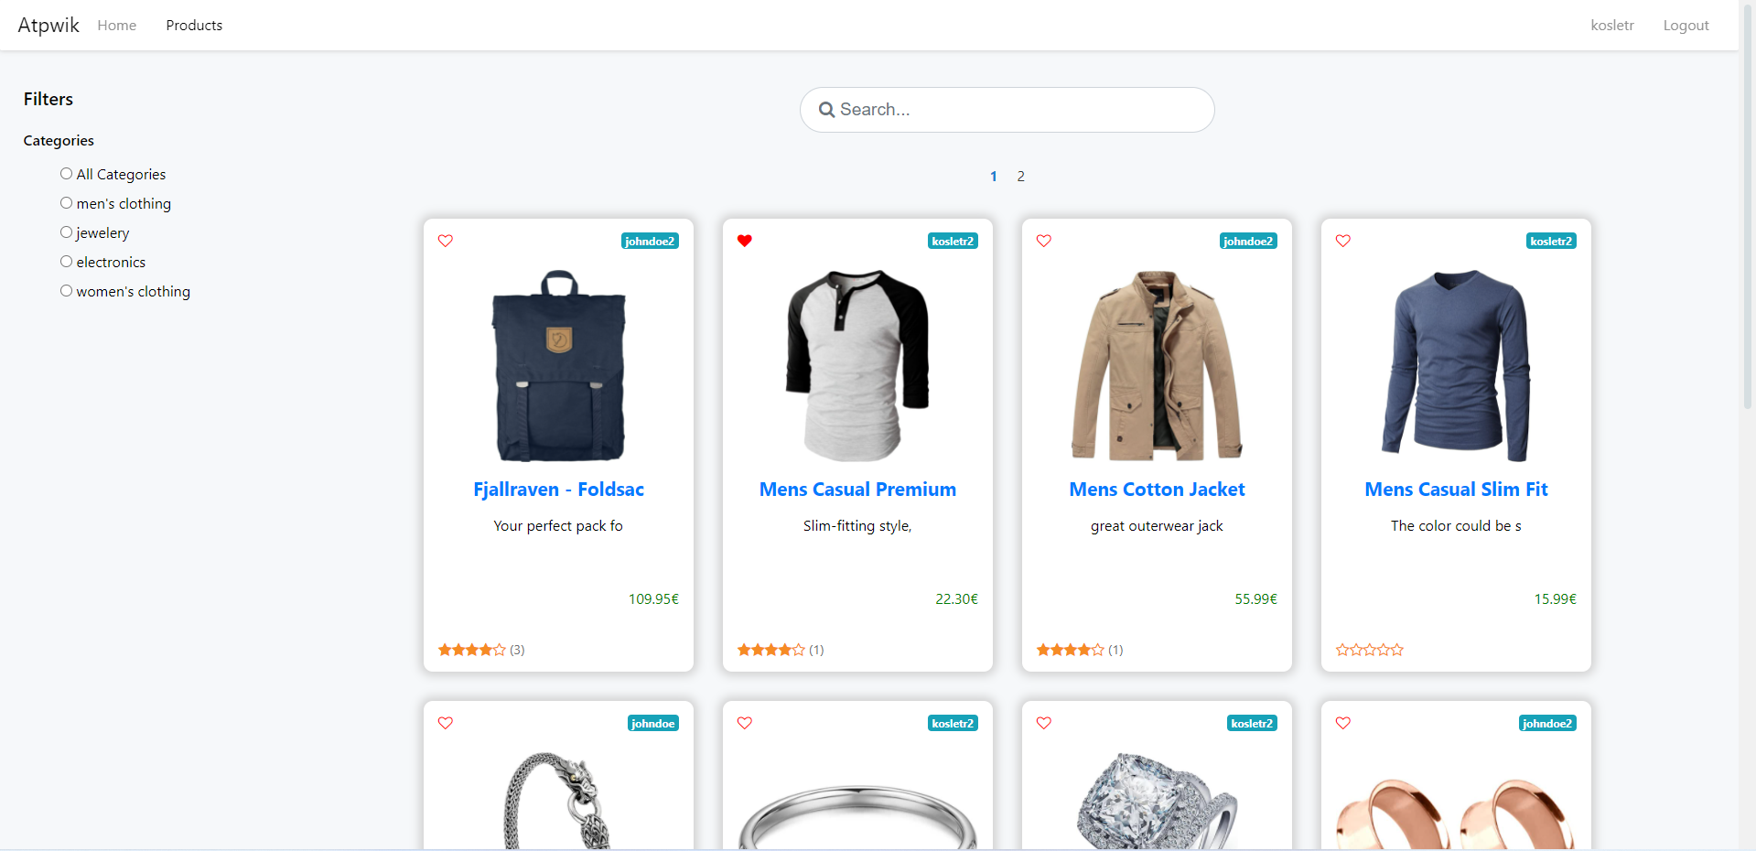Click the 109.95€ price

click(653, 599)
